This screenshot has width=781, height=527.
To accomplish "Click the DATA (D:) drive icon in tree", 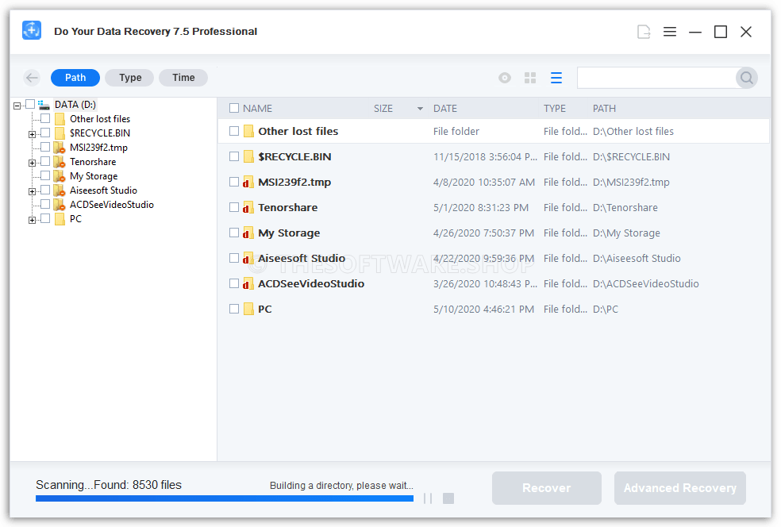I will click(44, 105).
